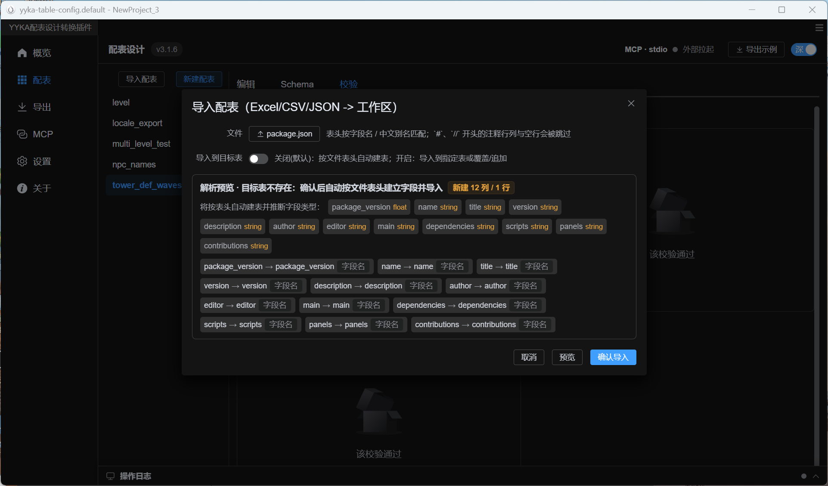The width and height of the screenshot is (828, 486).
Task: Click the dependencies → dependencies mapping chip
Action: [469, 305]
